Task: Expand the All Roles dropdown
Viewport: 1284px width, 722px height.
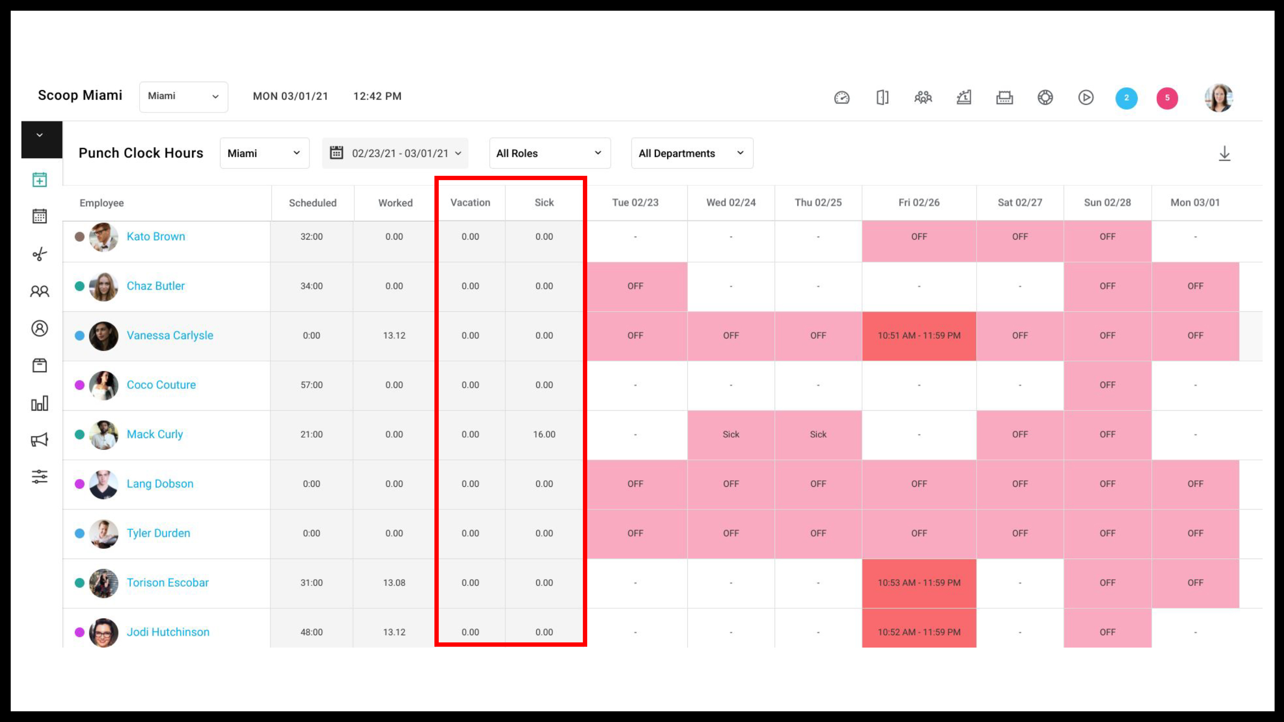Action: pos(550,153)
